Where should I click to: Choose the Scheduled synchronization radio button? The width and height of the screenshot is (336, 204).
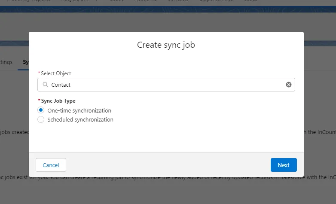pyautogui.click(x=41, y=120)
